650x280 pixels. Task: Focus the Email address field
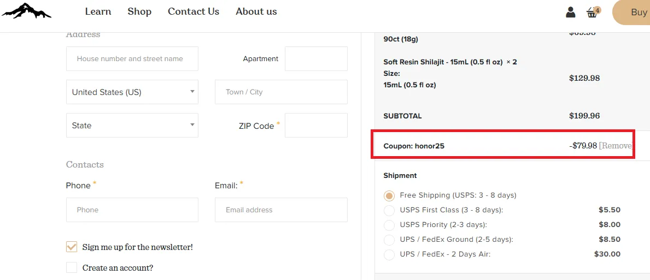tap(281, 210)
